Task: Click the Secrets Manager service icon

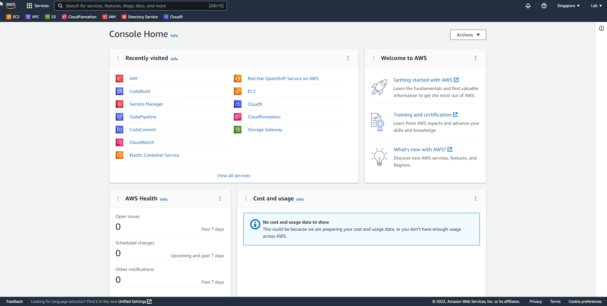Action: (x=119, y=104)
